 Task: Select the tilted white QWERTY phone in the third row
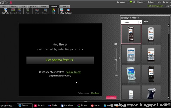pos(131,74)
